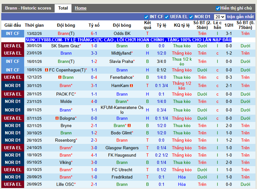Click the Fredrikstad team name

122,177
